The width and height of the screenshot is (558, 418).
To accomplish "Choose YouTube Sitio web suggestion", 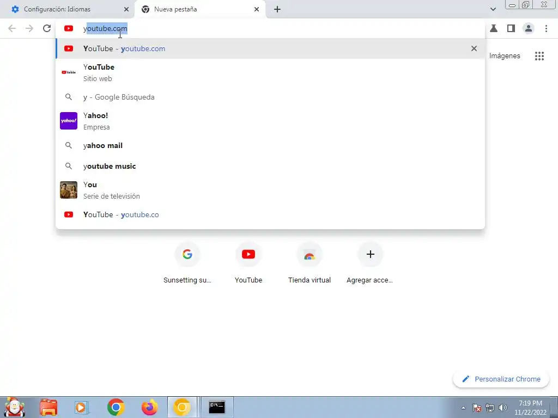I will pyautogui.click(x=270, y=72).
